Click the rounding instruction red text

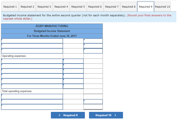[87, 17]
